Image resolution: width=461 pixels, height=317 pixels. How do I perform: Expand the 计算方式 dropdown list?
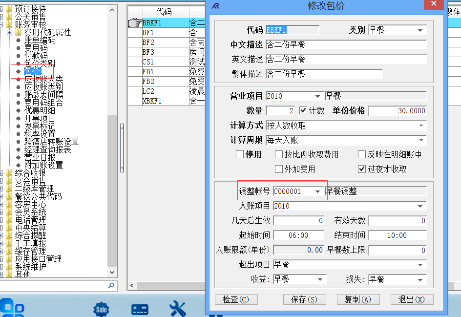pos(421,126)
